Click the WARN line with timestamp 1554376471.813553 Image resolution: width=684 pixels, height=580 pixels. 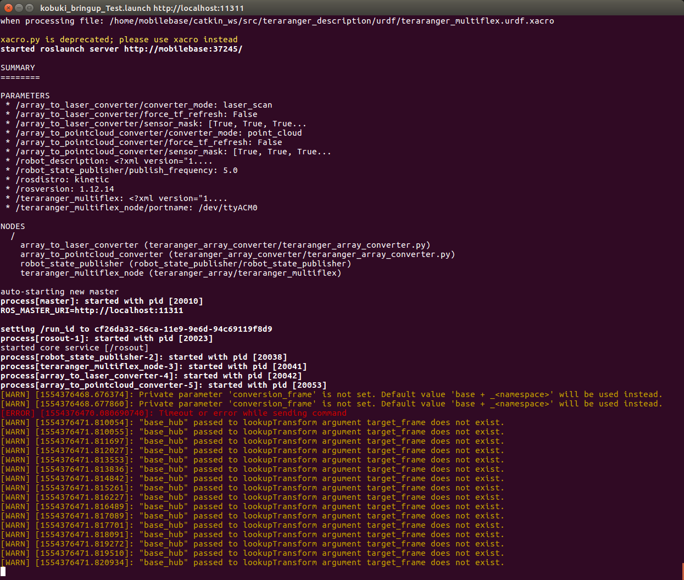(x=252, y=460)
